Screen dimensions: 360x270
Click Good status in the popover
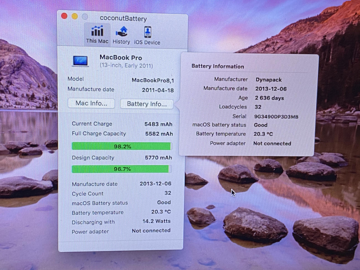[261, 125]
